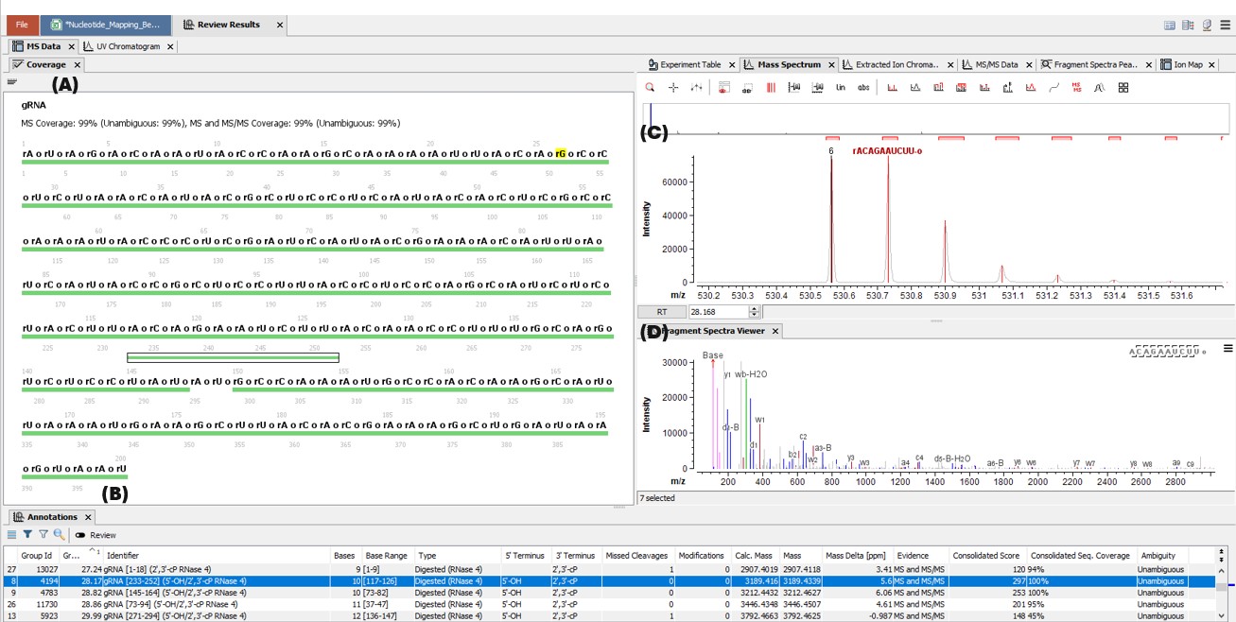Viewport: 1236px width, 622px height.
Task: Click the solid filter funnel in Annotations
Action: 27,535
